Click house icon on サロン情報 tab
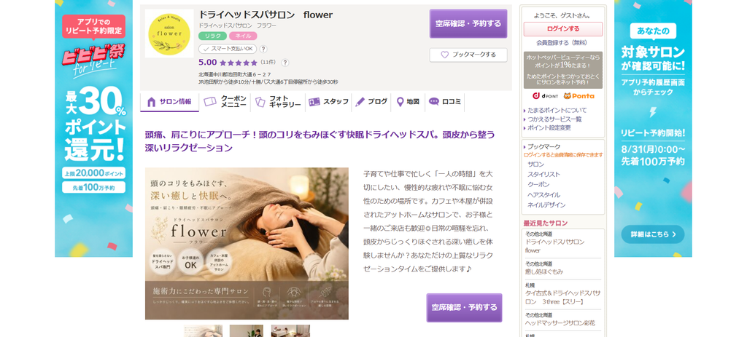The width and height of the screenshot is (747, 337). [152, 102]
